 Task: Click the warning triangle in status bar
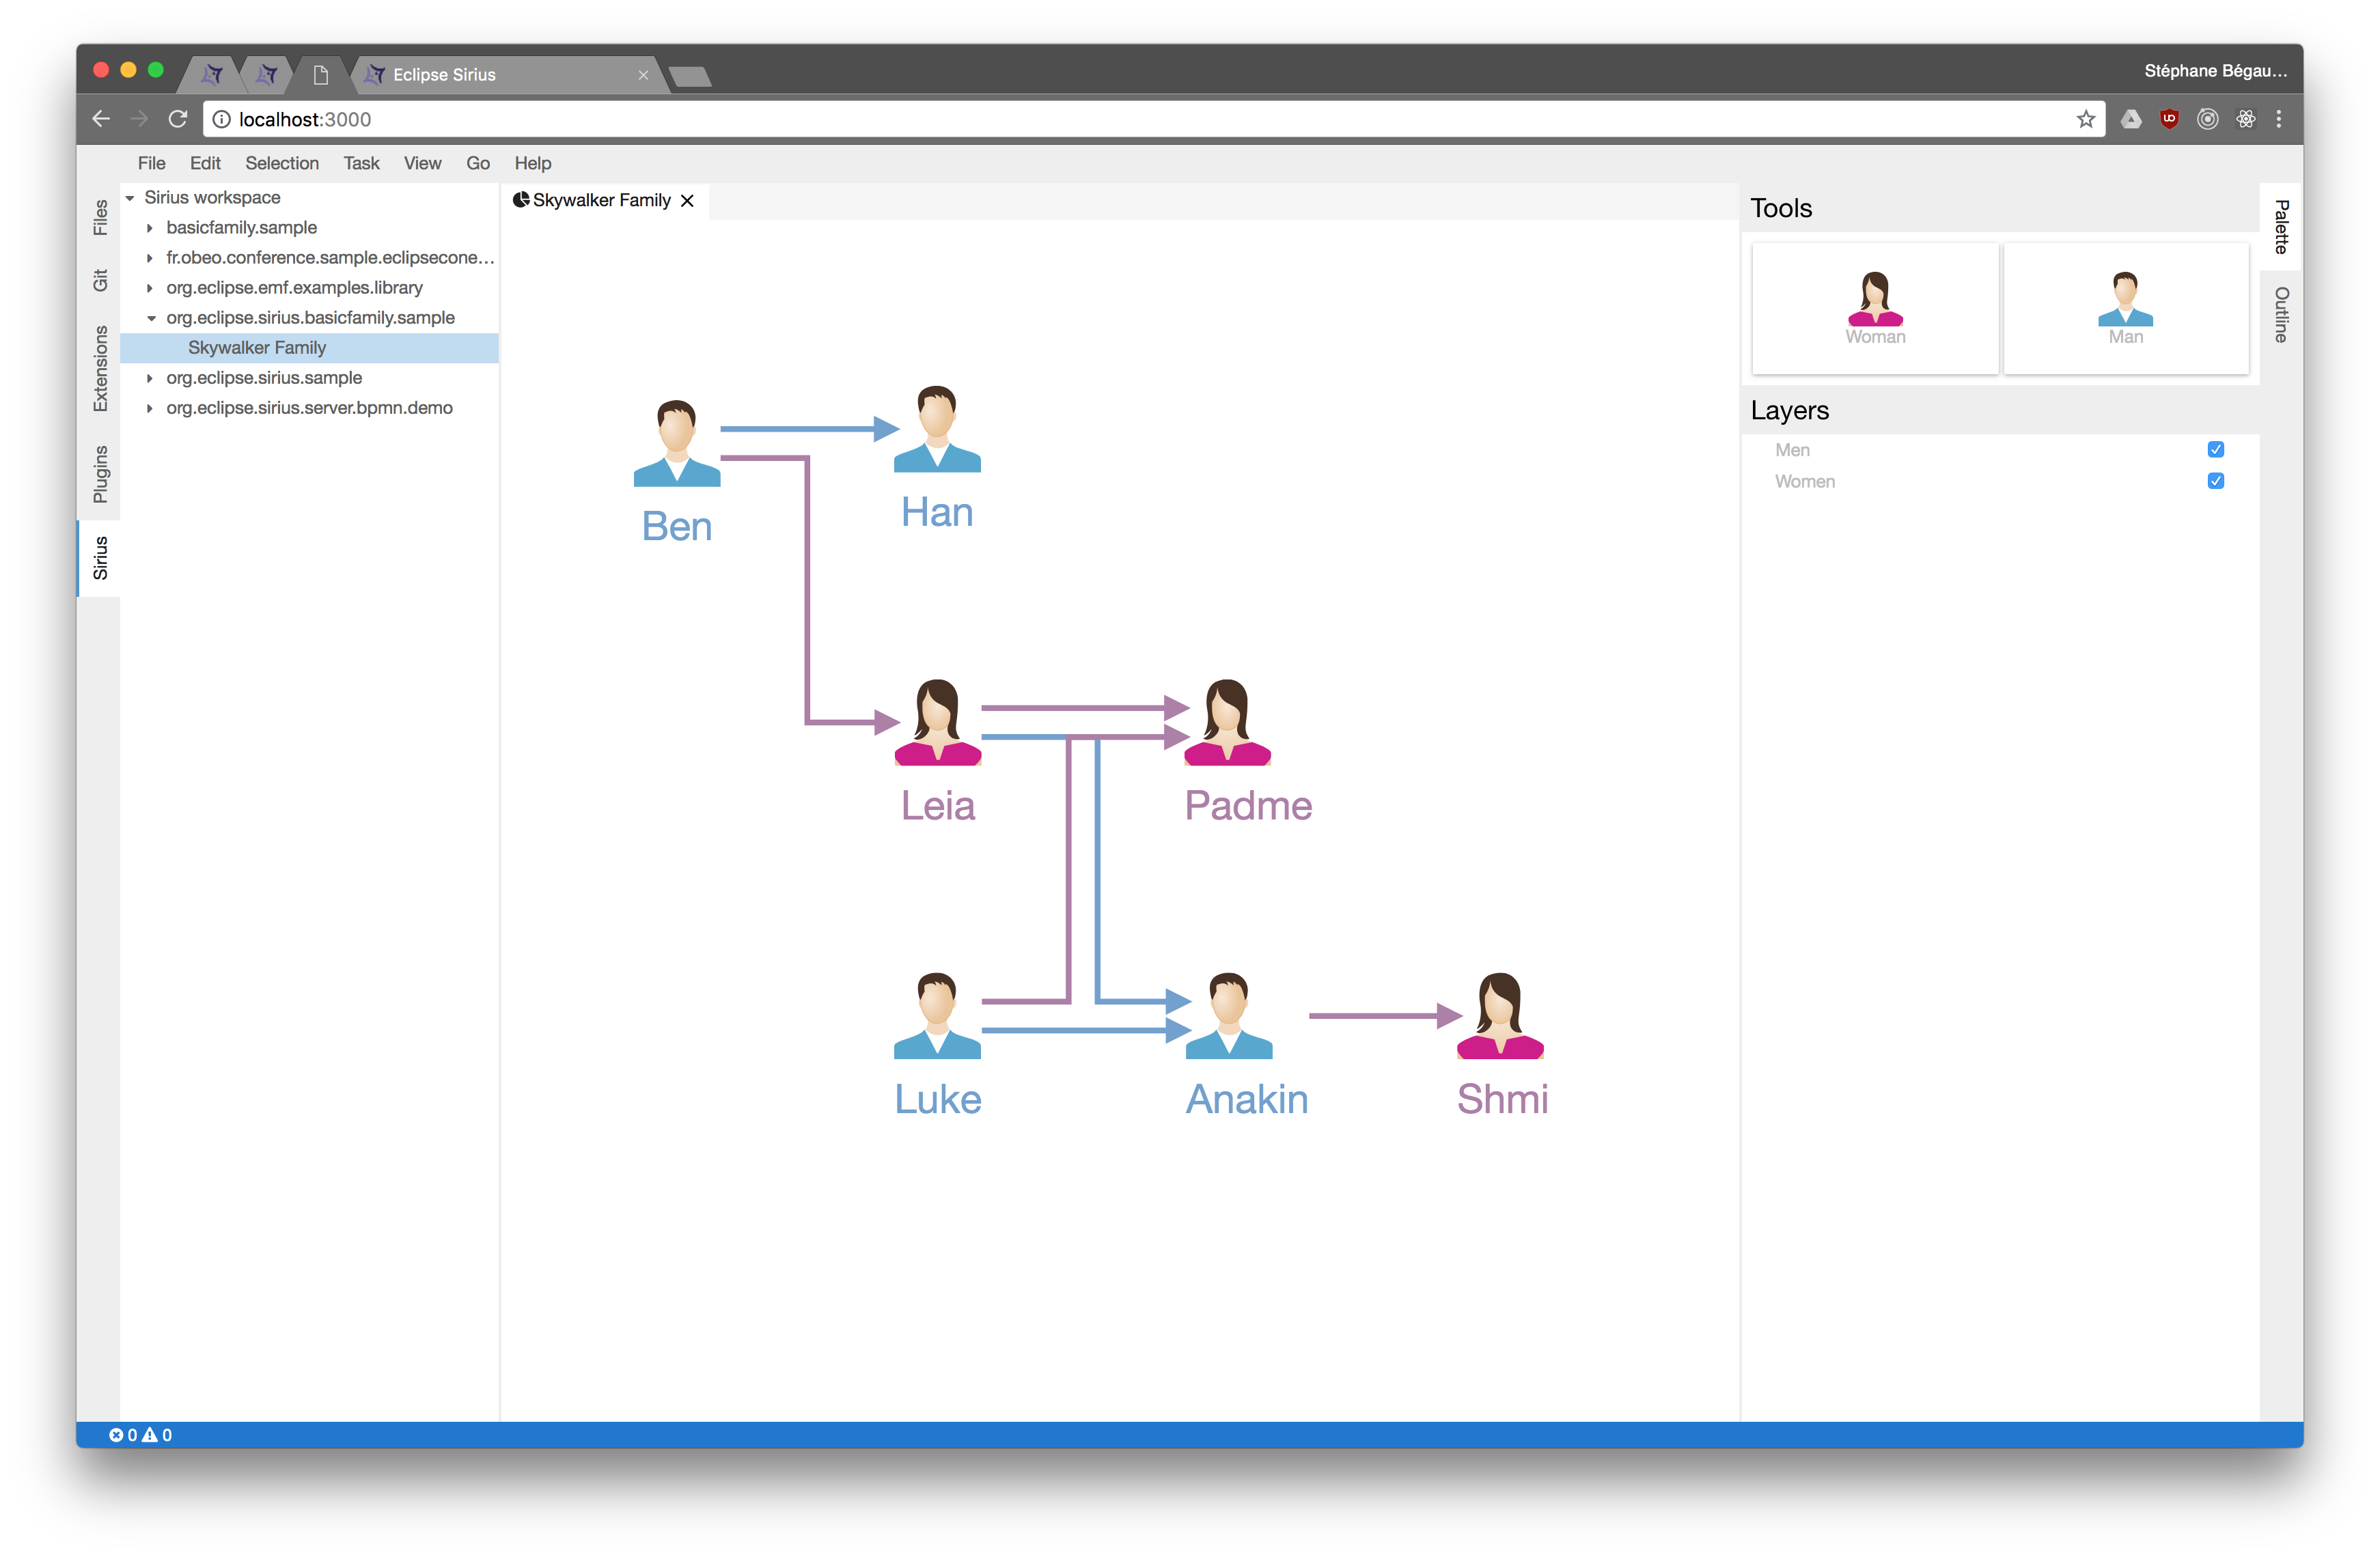[x=150, y=1434]
